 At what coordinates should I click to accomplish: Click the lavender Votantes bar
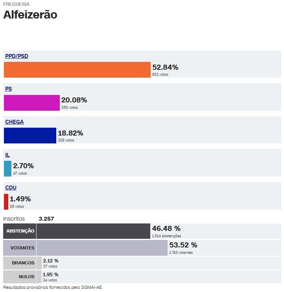(102, 248)
